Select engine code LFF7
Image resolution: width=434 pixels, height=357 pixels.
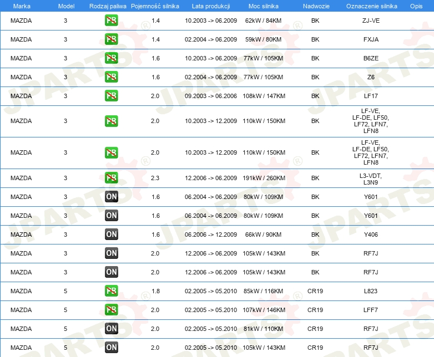click(371, 310)
